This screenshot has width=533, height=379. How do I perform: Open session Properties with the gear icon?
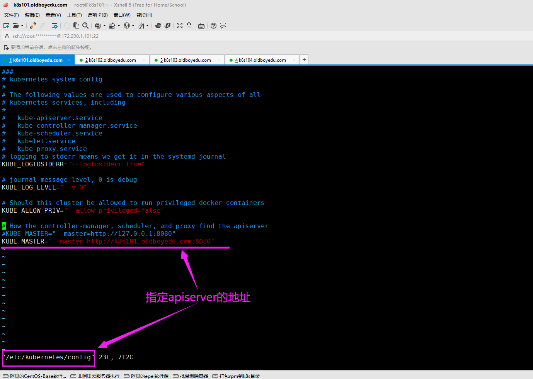[x=55, y=25]
